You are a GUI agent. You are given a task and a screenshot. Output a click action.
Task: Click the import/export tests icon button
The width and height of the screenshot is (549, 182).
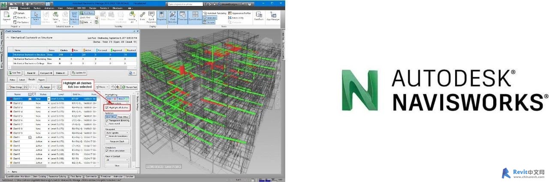tap(133, 73)
